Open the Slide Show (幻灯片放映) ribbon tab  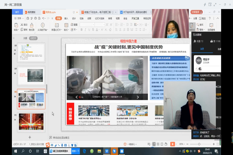[x=100, y=18]
